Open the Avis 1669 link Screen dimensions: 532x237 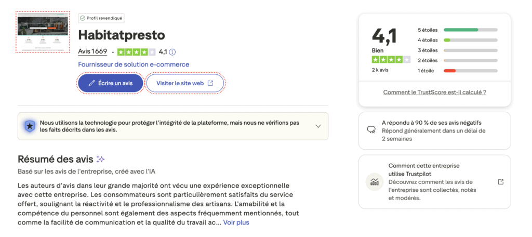click(92, 51)
